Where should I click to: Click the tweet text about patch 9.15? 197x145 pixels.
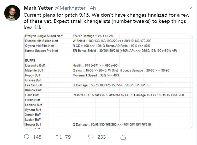(106, 21)
